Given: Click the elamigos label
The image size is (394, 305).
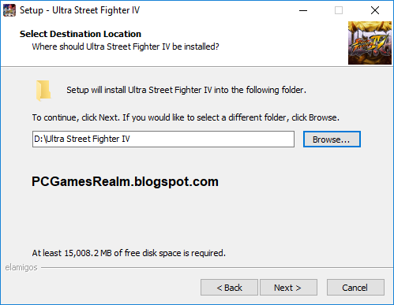Looking at the screenshot, I should [21, 267].
